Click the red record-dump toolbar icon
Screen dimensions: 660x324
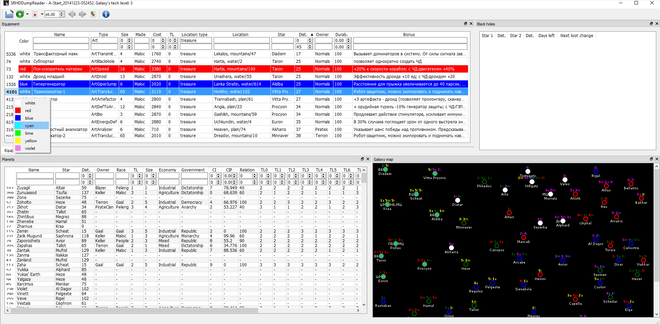click(x=35, y=14)
